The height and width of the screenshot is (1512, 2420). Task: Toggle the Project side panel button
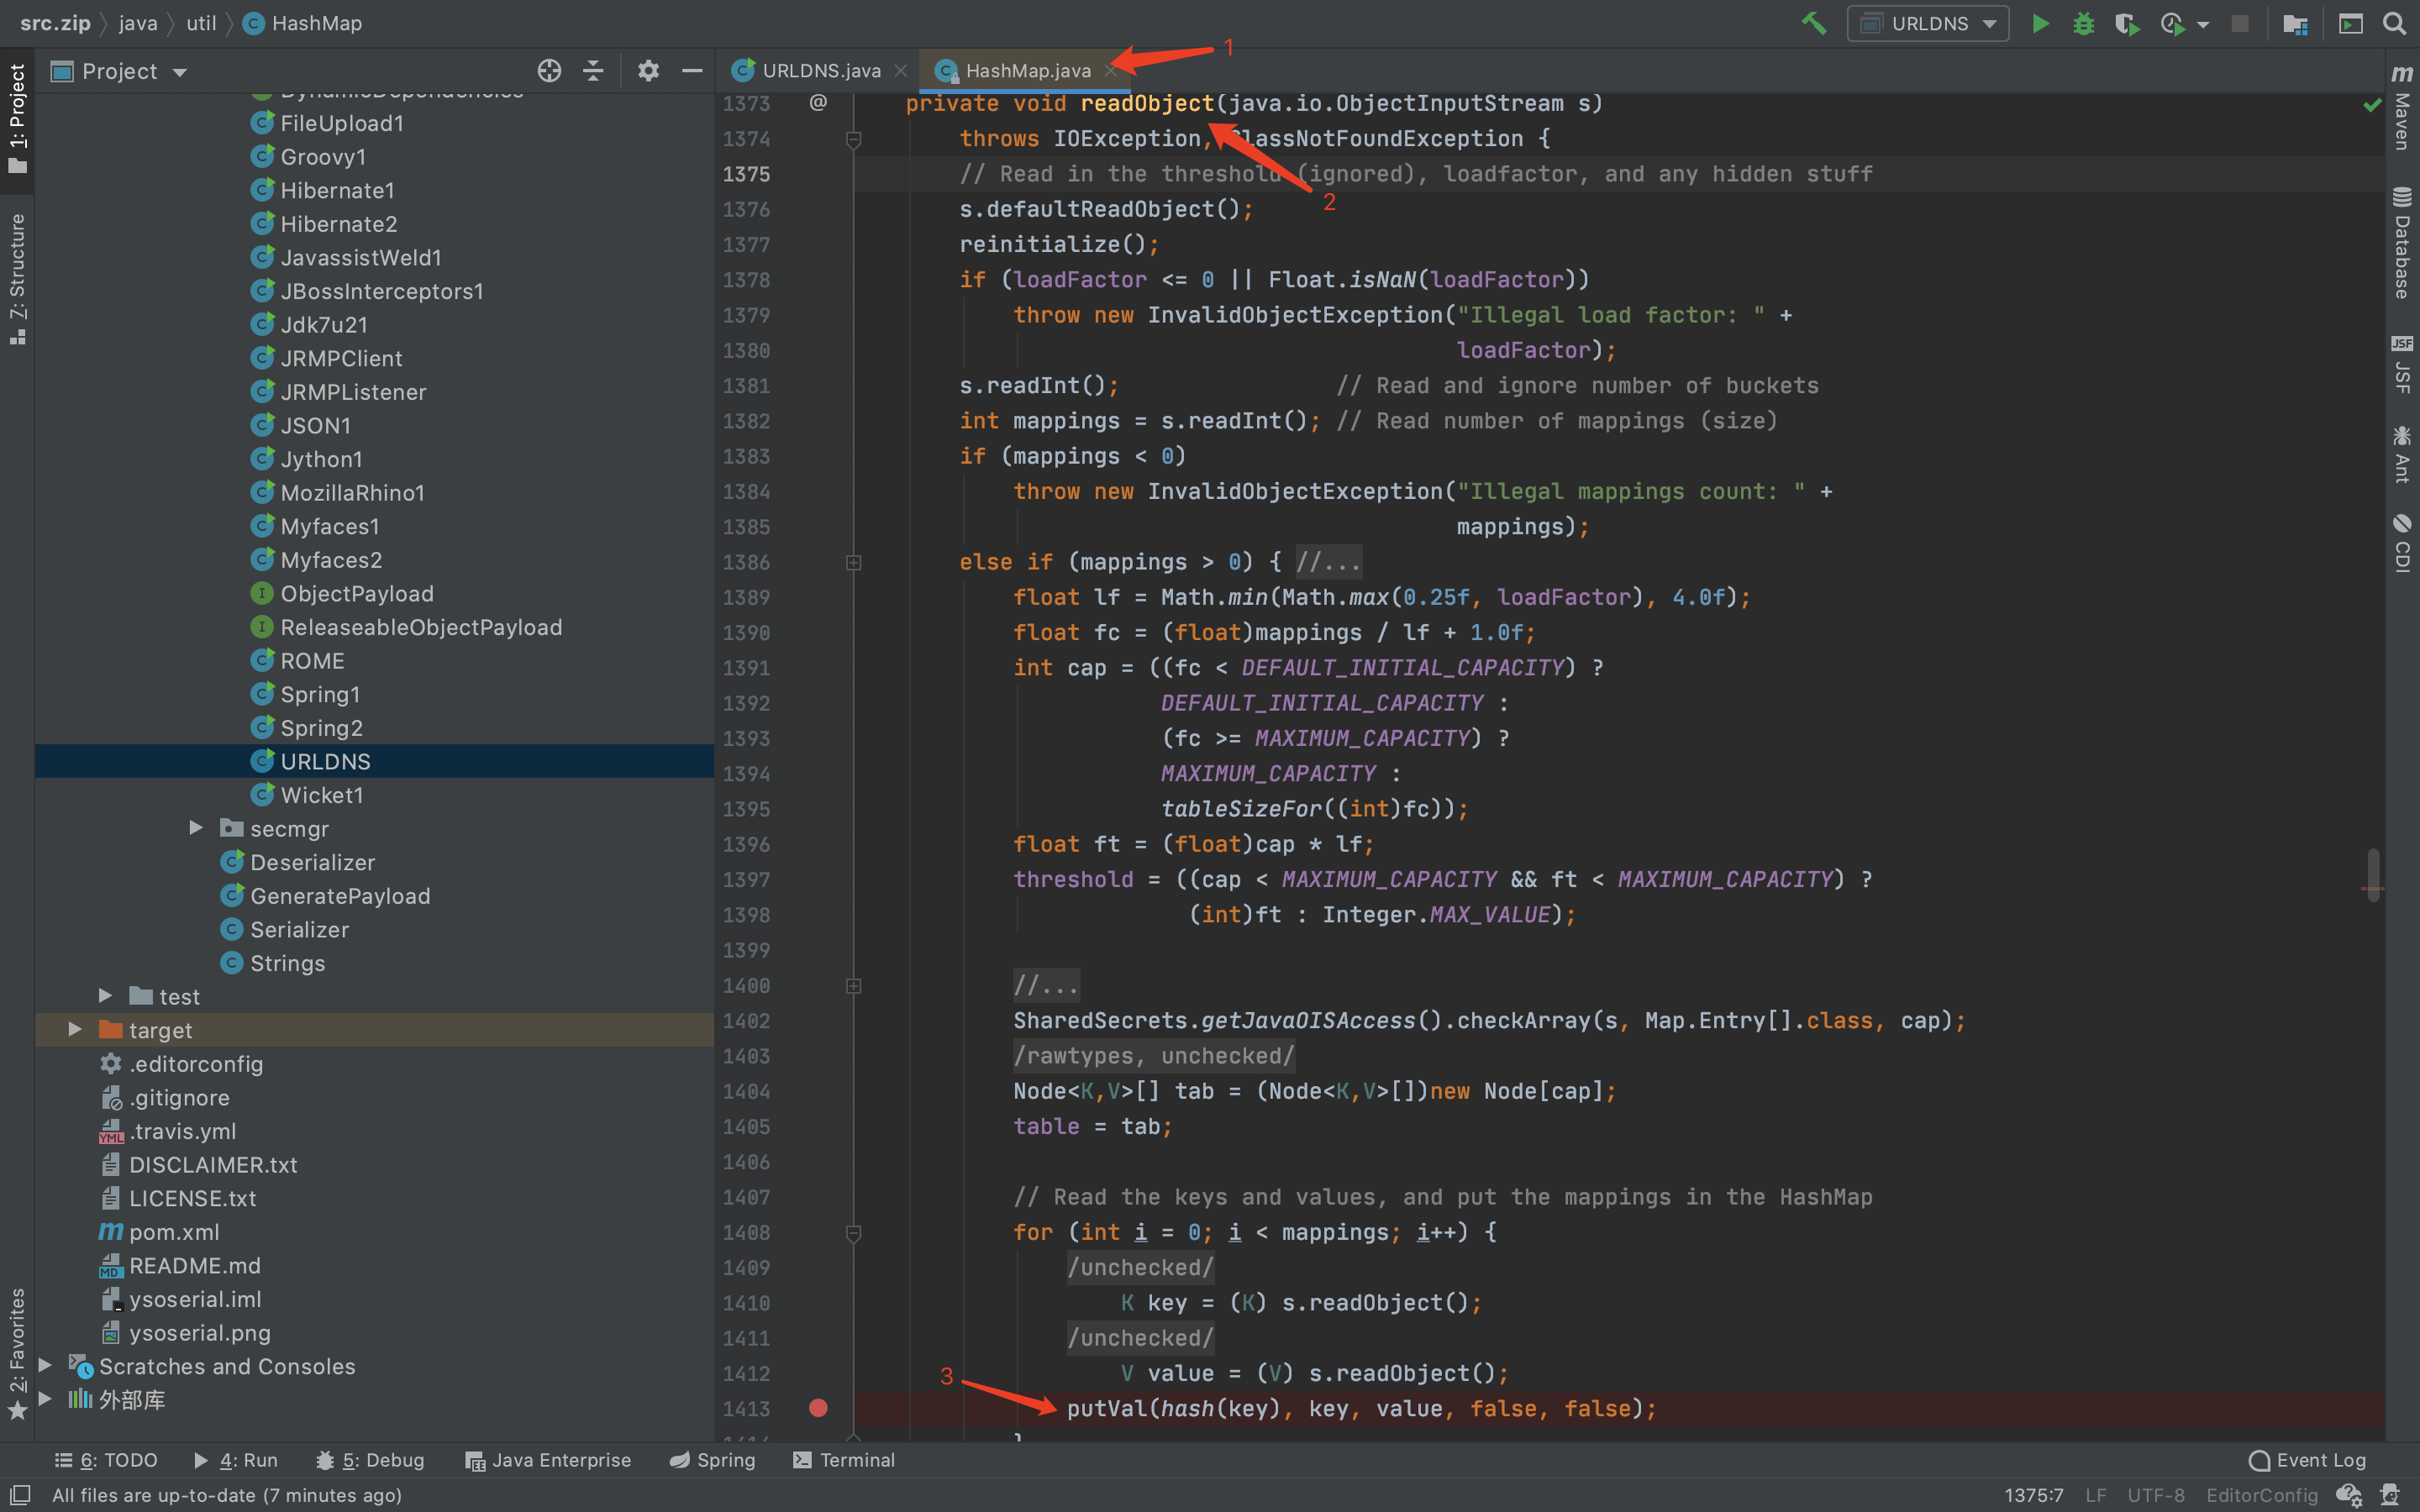17,119
